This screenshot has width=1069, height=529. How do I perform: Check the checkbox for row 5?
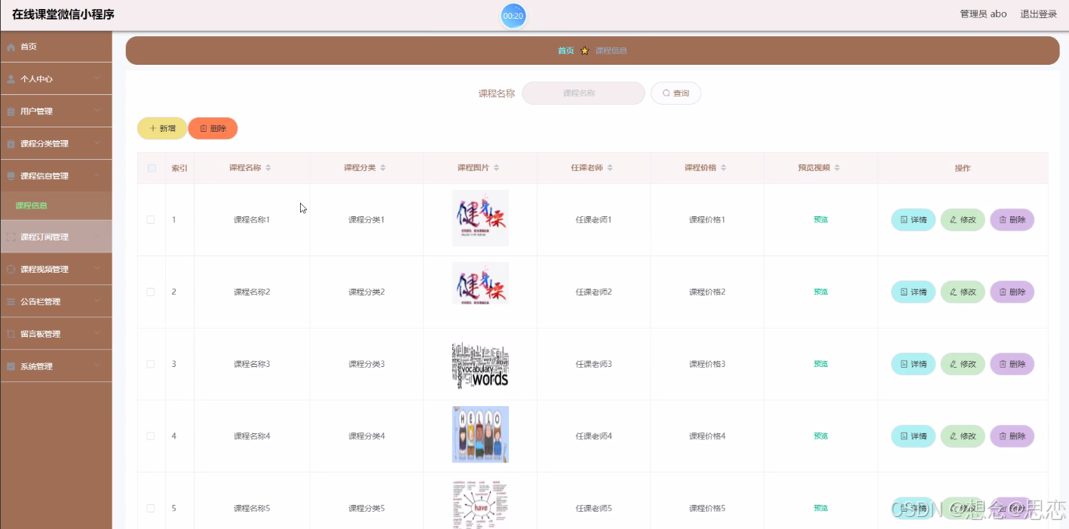point(151,509)
